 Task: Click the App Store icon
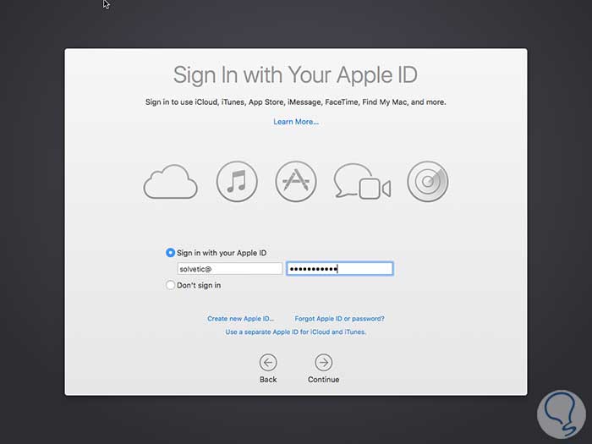(296, 182)
